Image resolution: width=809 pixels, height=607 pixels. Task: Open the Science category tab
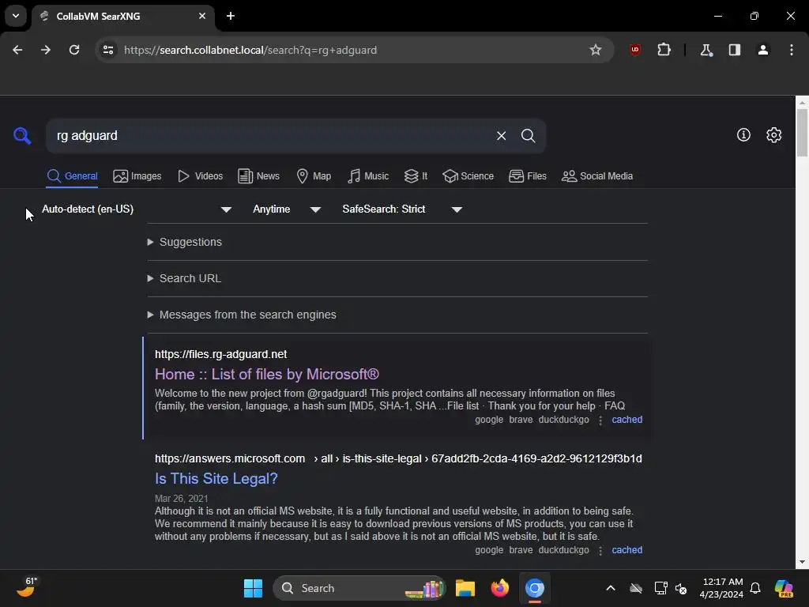468,176
